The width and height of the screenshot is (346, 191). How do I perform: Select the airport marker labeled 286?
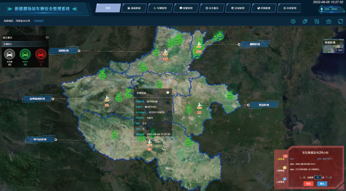coord(199,45)
